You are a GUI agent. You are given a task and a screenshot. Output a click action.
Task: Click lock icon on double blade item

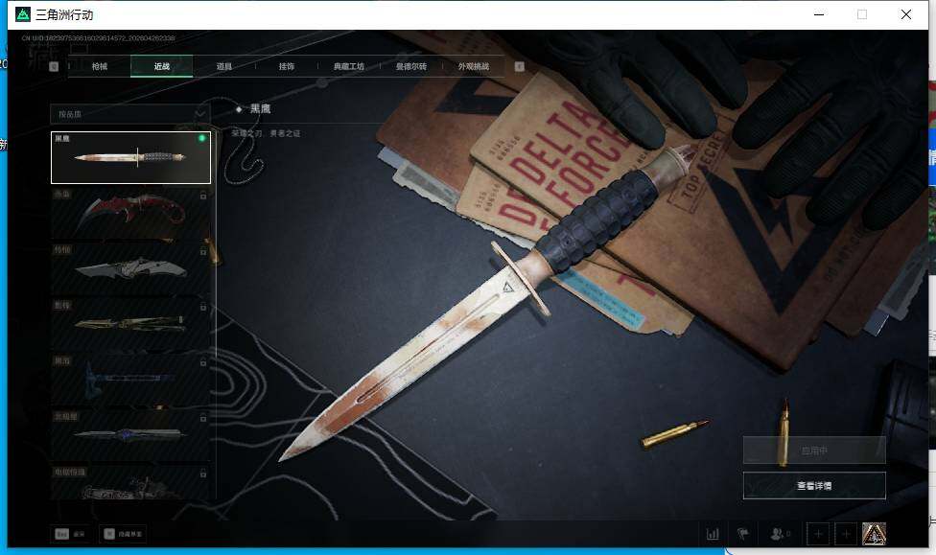point(203,418)
